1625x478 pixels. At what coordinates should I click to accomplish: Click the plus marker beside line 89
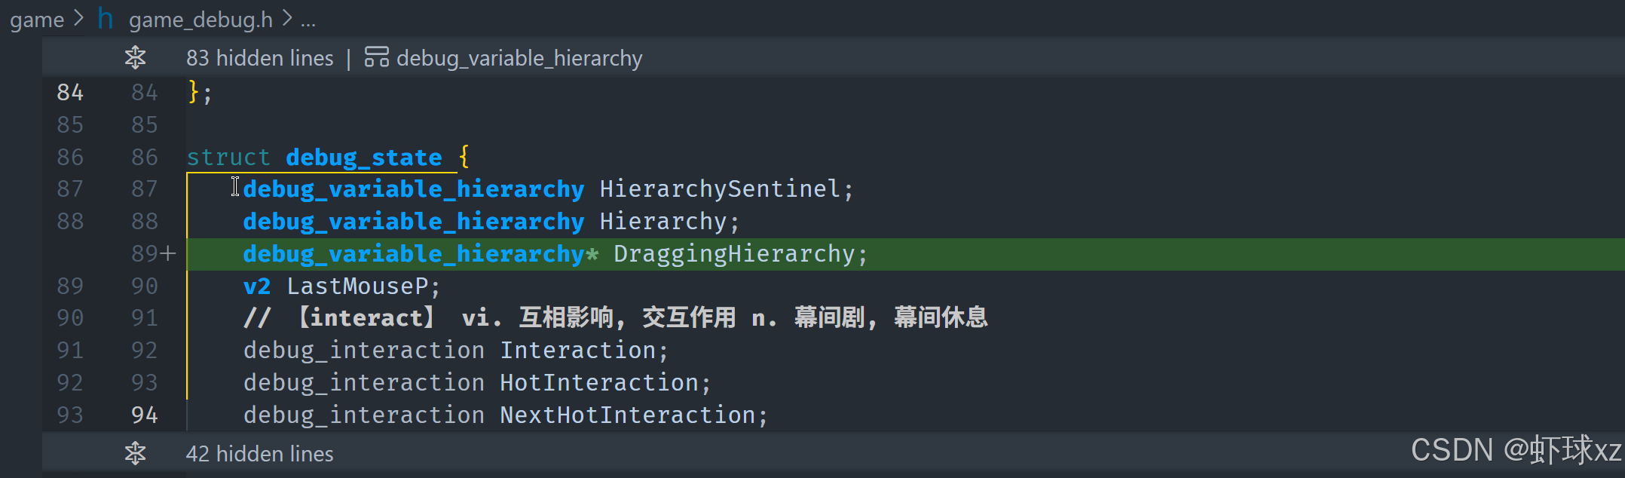pyautogui.click(x=169, y=253)
